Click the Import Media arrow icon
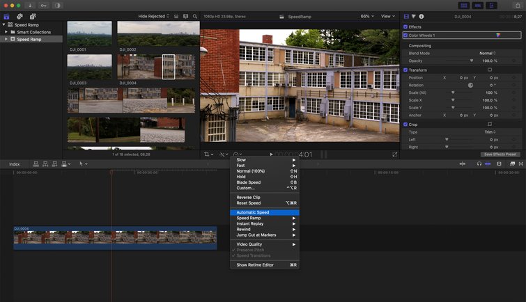Viewport: 526px width, 302px height. point(30,5)
